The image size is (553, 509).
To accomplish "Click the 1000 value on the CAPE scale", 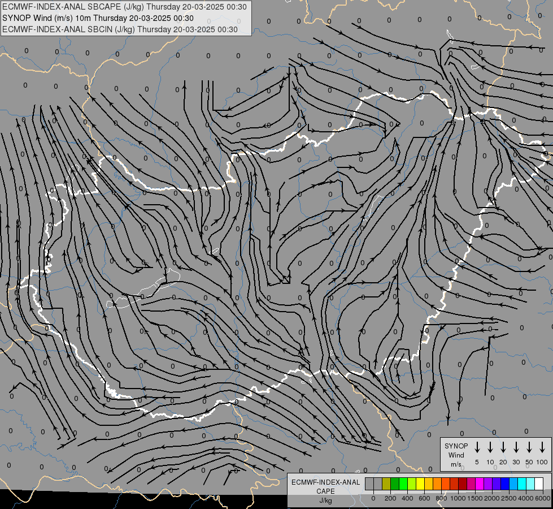I will point(458,498).
